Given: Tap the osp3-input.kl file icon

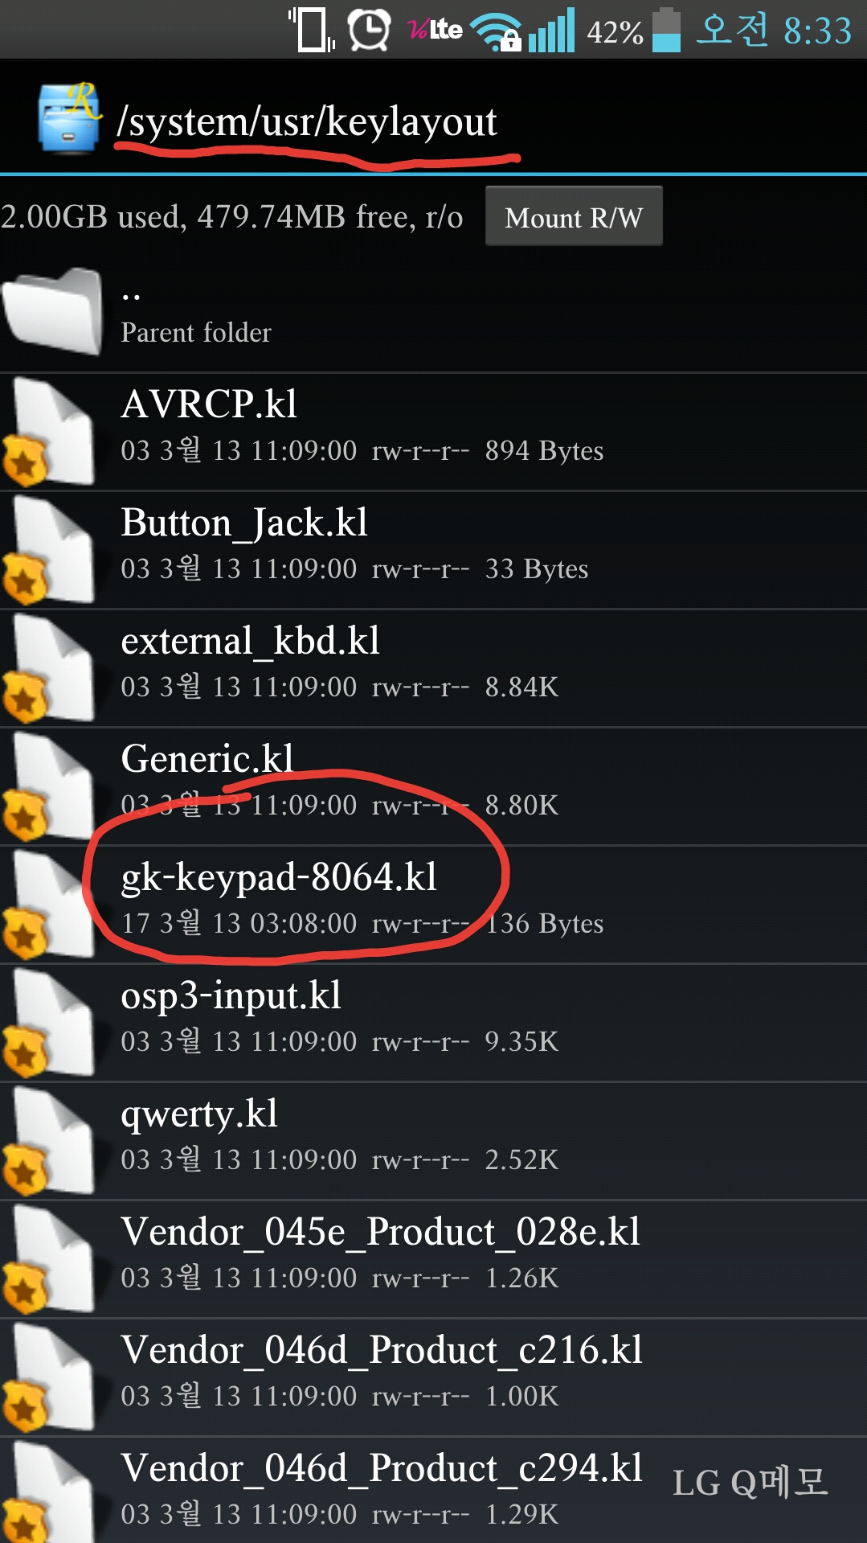Looking at the screenshot, I should point(48,1023).
